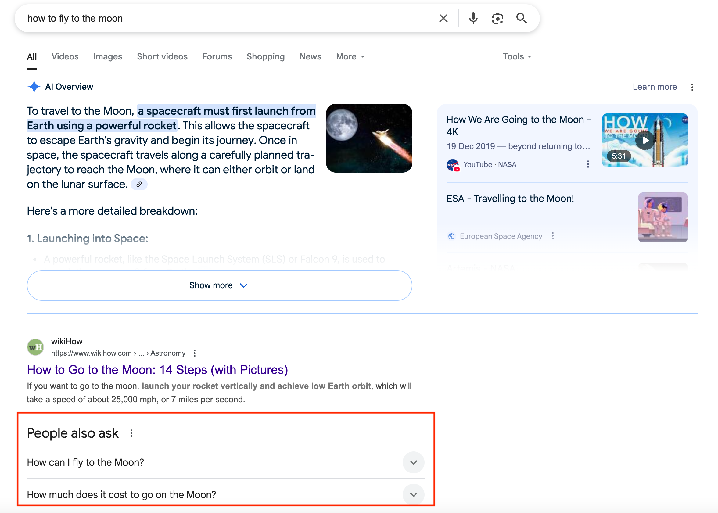Open the NASA video thumbnail showing 5:31
The image size is (718, 513).
click(645, 140)
